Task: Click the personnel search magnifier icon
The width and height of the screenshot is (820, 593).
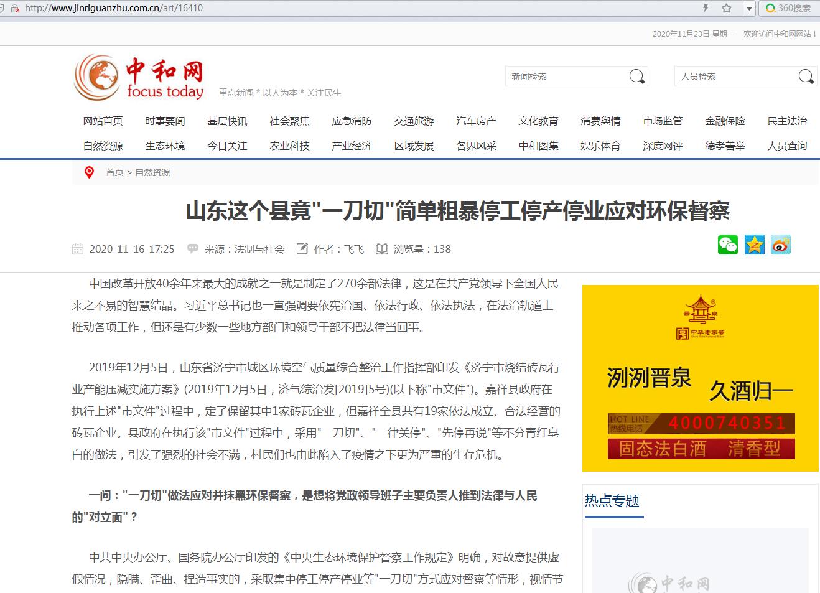Action: [x=806, y=77]
